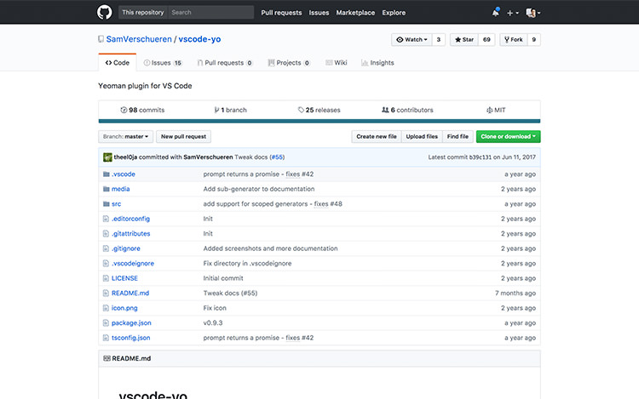Switch to the repository Pull requests tab
Image resolution: width=639 pixels, height=399 pixels.
(x=225, y=63)
